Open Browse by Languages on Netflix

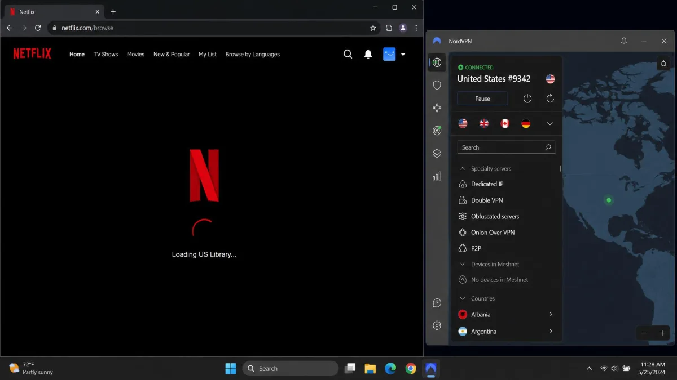pos(252,55)
